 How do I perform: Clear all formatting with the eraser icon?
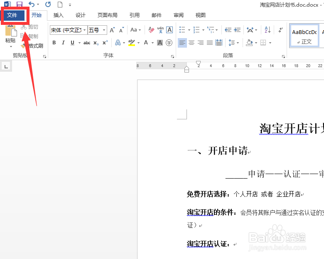151,30
